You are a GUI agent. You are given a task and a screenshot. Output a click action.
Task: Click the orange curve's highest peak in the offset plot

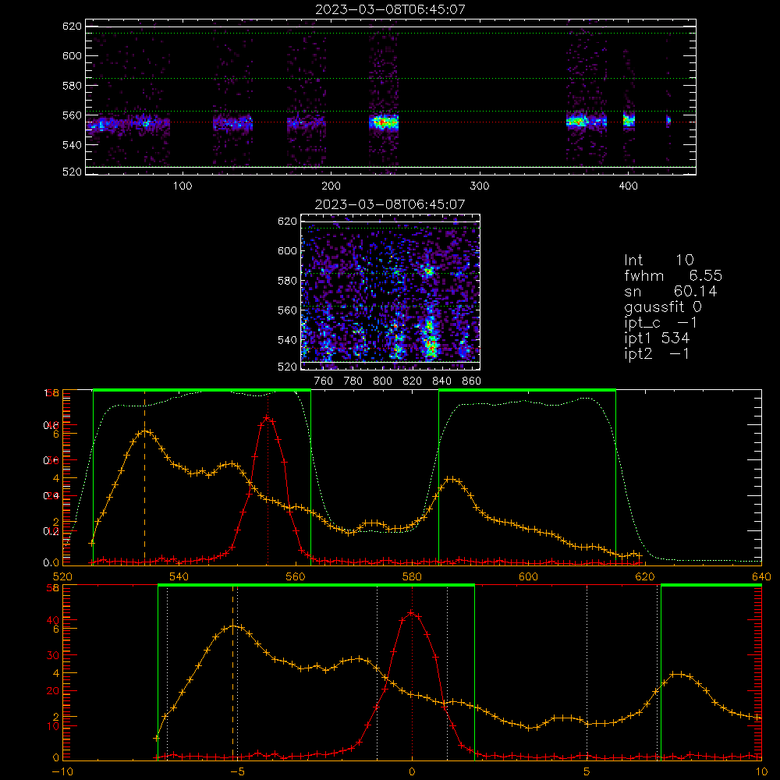tap(234, 626)
